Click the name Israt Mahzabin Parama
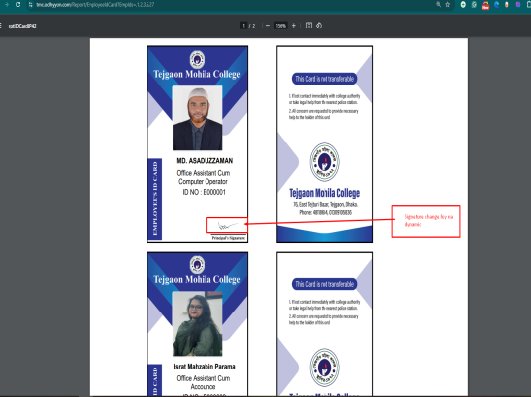531x397 pixels. click(x=205, y=367)
